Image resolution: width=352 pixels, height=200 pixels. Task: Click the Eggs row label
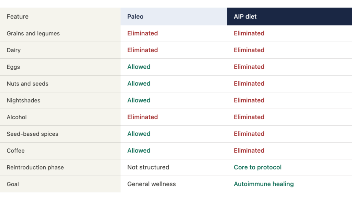pos(13,67)
